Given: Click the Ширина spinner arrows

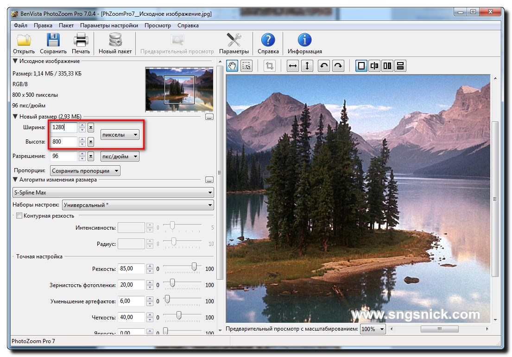Looking at the screenshot, I should [x=82, y=127].
